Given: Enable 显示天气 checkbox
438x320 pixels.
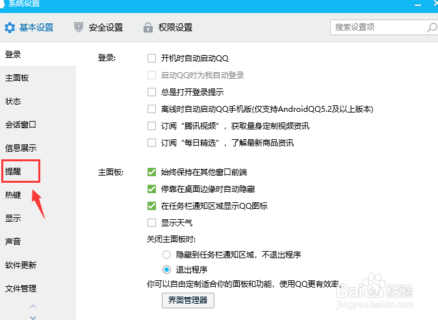Looking at the screenshot, I should tap(151, 222).
